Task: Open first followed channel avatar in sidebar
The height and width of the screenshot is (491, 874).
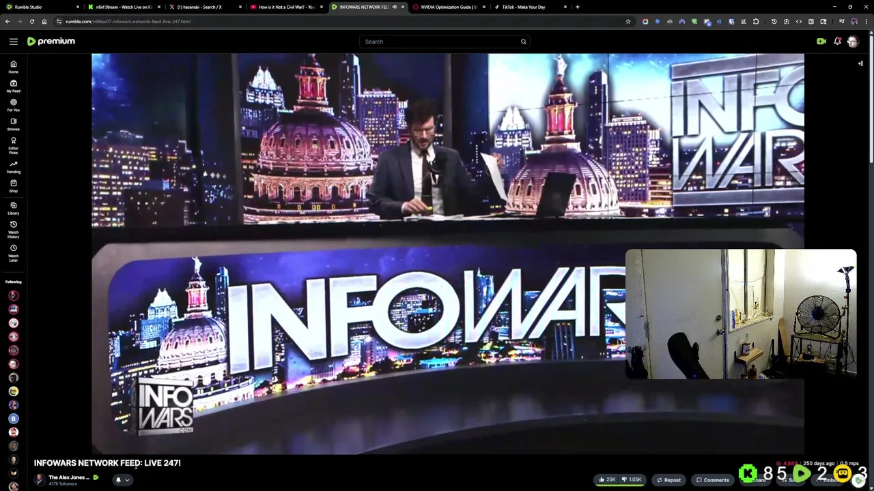Action: coord(13,295)
